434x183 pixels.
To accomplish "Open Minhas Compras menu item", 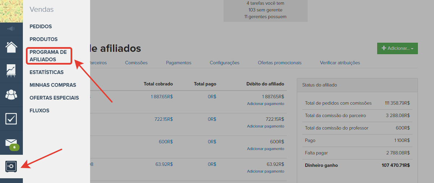I will pyautogui.click(x=53, y=85).
